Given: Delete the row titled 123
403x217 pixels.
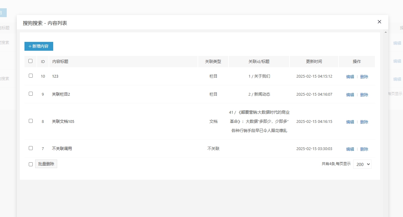Looking at the screenshot, I should pyautogui.click(x=364, y=77).
